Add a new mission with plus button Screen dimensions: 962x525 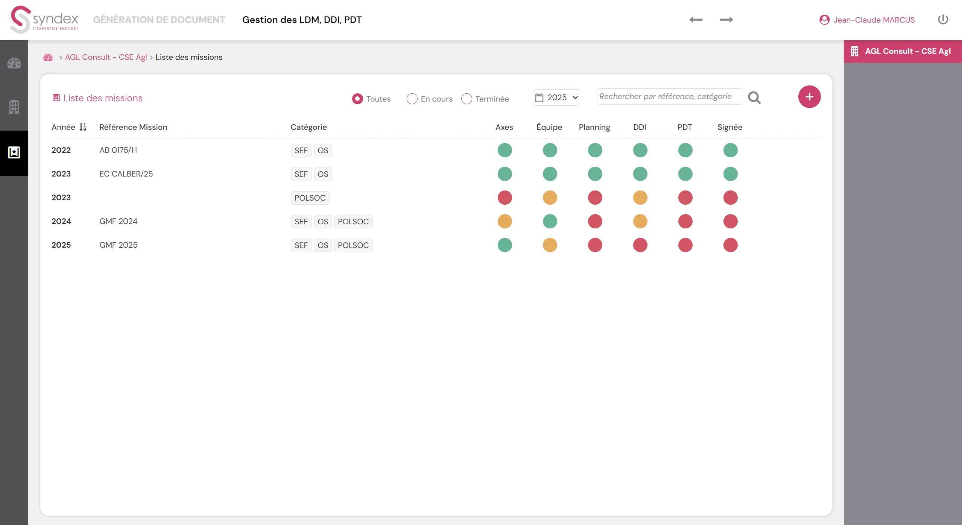[809, 97]
